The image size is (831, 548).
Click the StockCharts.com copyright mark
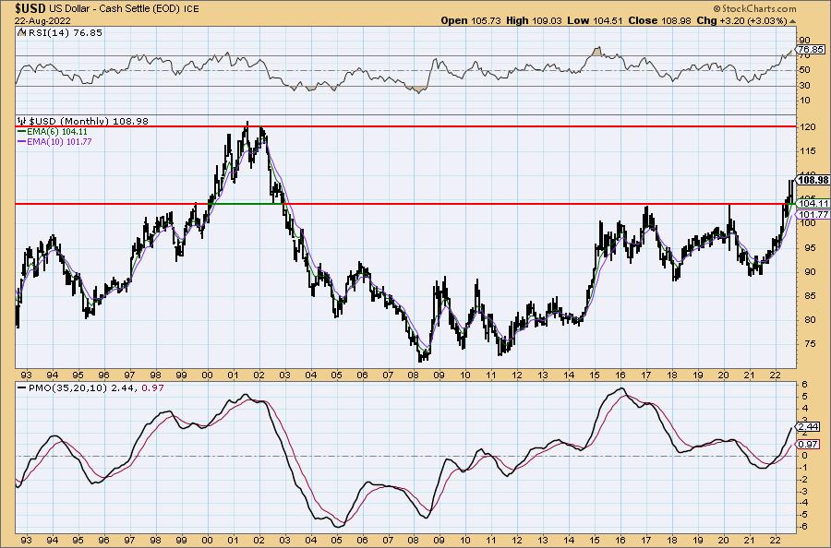click(754, 8)
